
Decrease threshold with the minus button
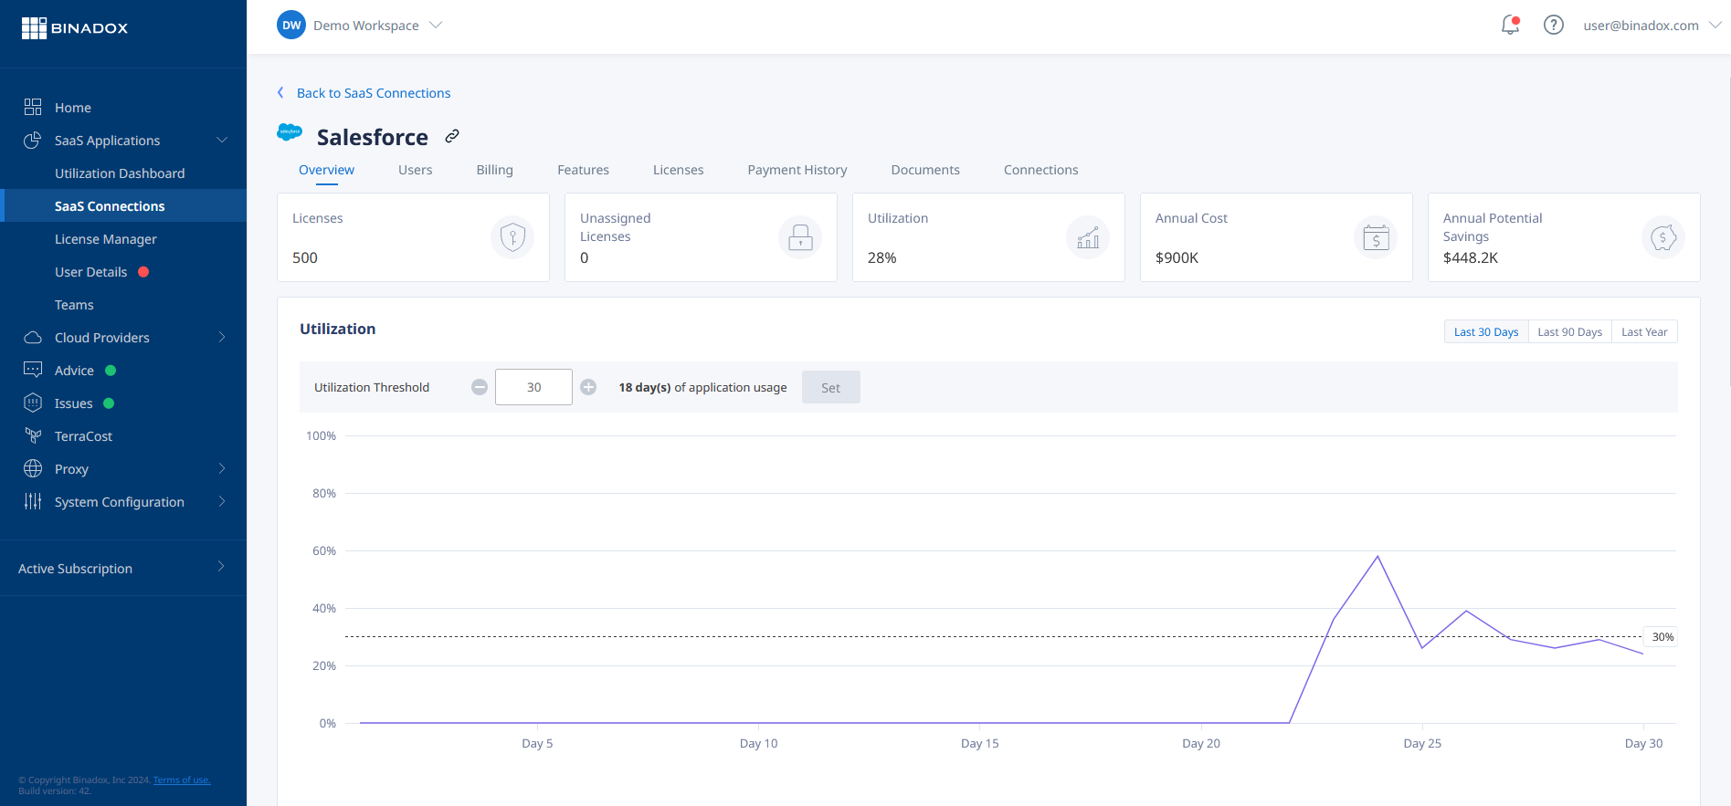click(480, 387)
